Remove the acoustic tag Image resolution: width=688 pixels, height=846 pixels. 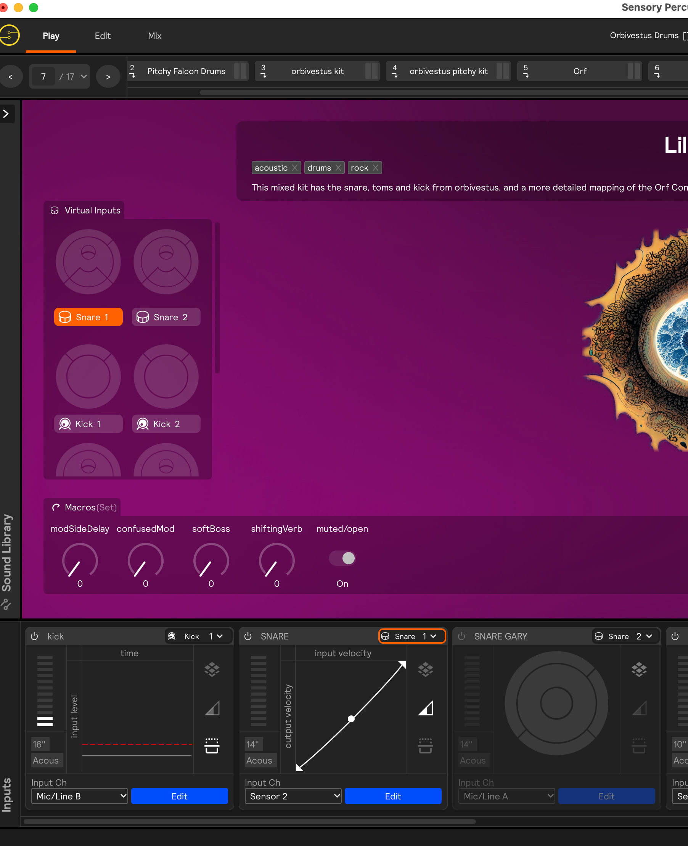(294, 168)
